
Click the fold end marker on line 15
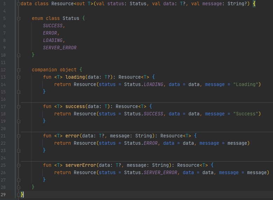pyautogui.click(x=19, y=92)
